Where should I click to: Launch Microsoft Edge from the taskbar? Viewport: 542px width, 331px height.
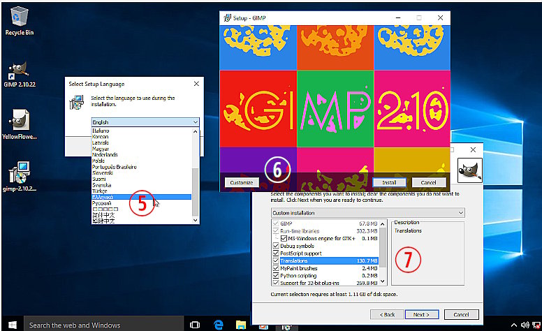(x=218, y=325)
